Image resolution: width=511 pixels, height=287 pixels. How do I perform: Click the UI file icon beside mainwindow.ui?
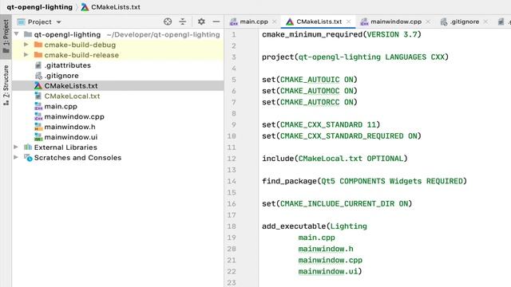tap(38, 137)
